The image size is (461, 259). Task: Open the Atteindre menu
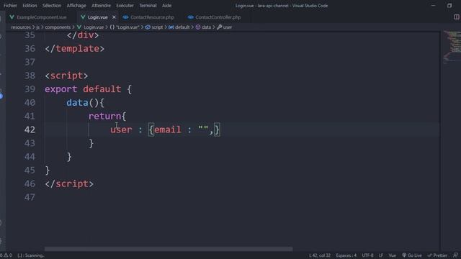click(101, 6)
